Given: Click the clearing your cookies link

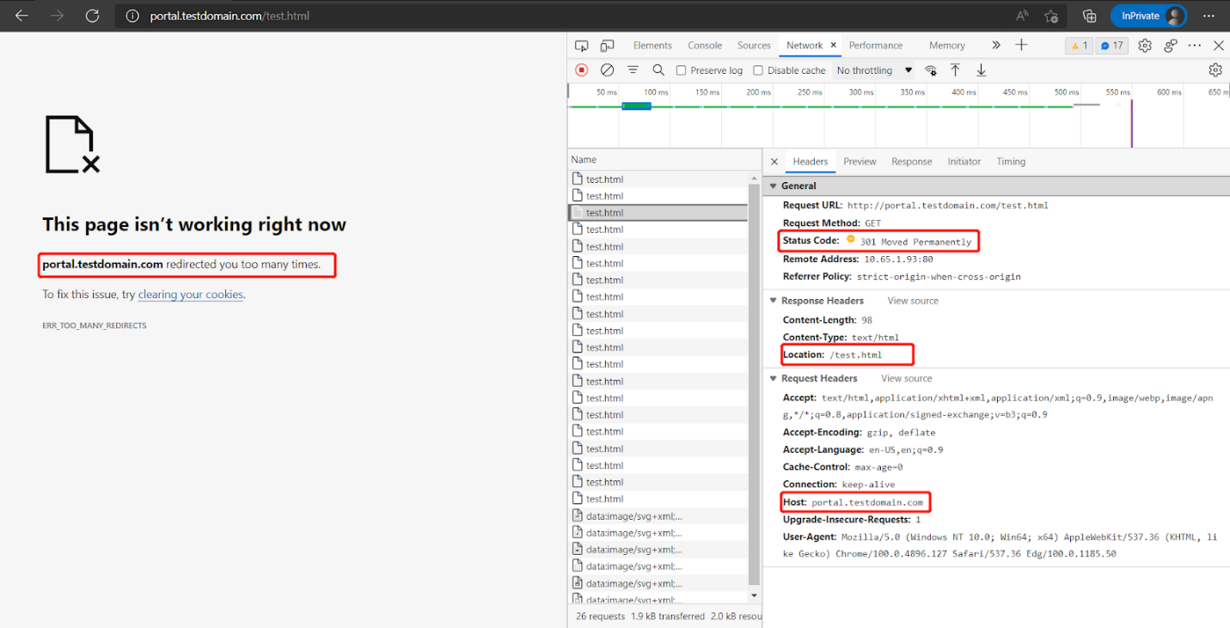Looking at the screenshot, I should pyautogui.click(x=190, y=294).
